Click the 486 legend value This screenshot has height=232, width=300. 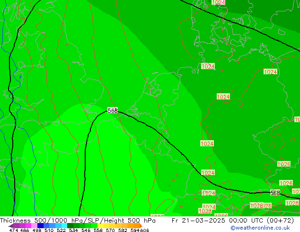click(25, 230)
